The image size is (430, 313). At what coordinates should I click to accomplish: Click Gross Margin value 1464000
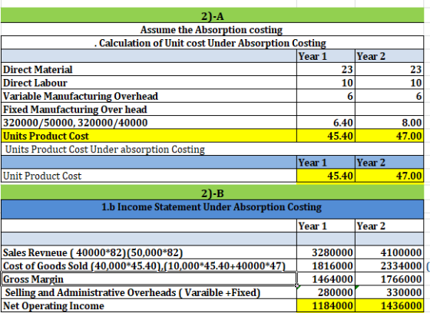(x=326, y=278)
